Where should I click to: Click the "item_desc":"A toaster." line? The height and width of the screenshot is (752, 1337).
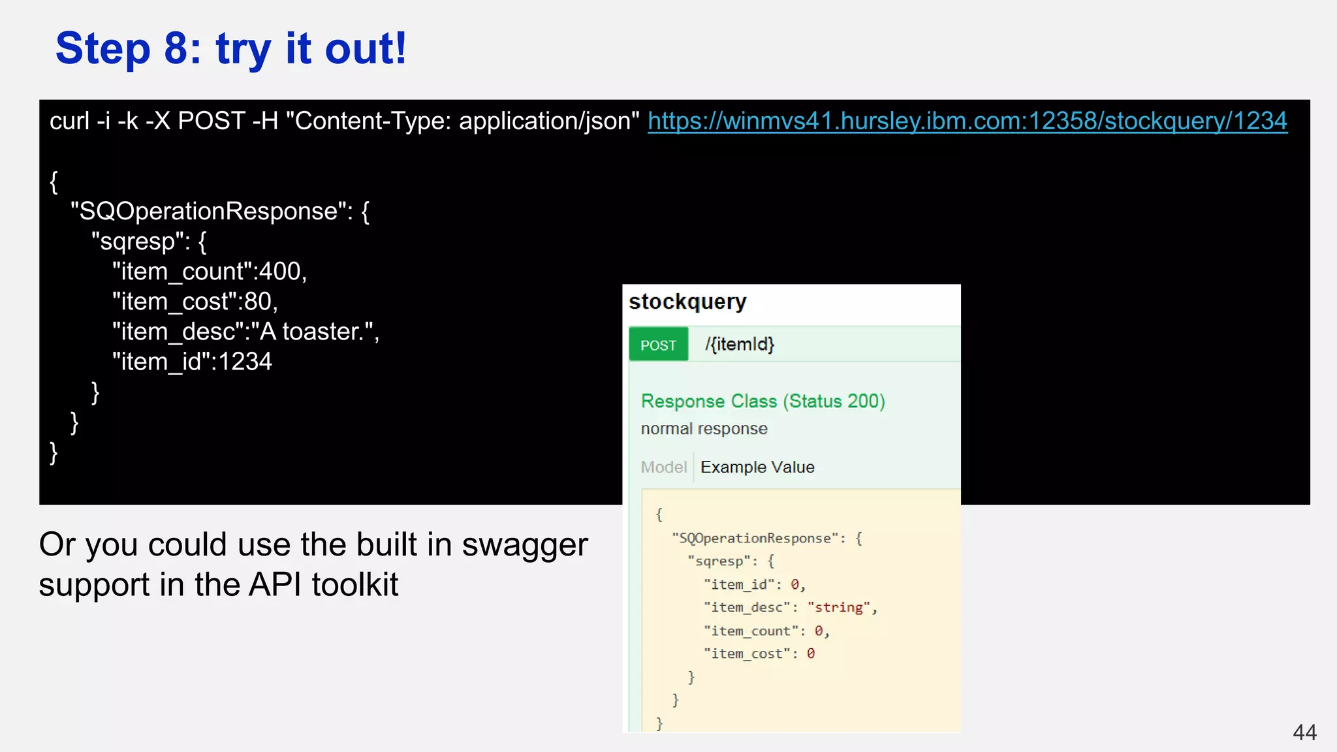pos(245,332)
